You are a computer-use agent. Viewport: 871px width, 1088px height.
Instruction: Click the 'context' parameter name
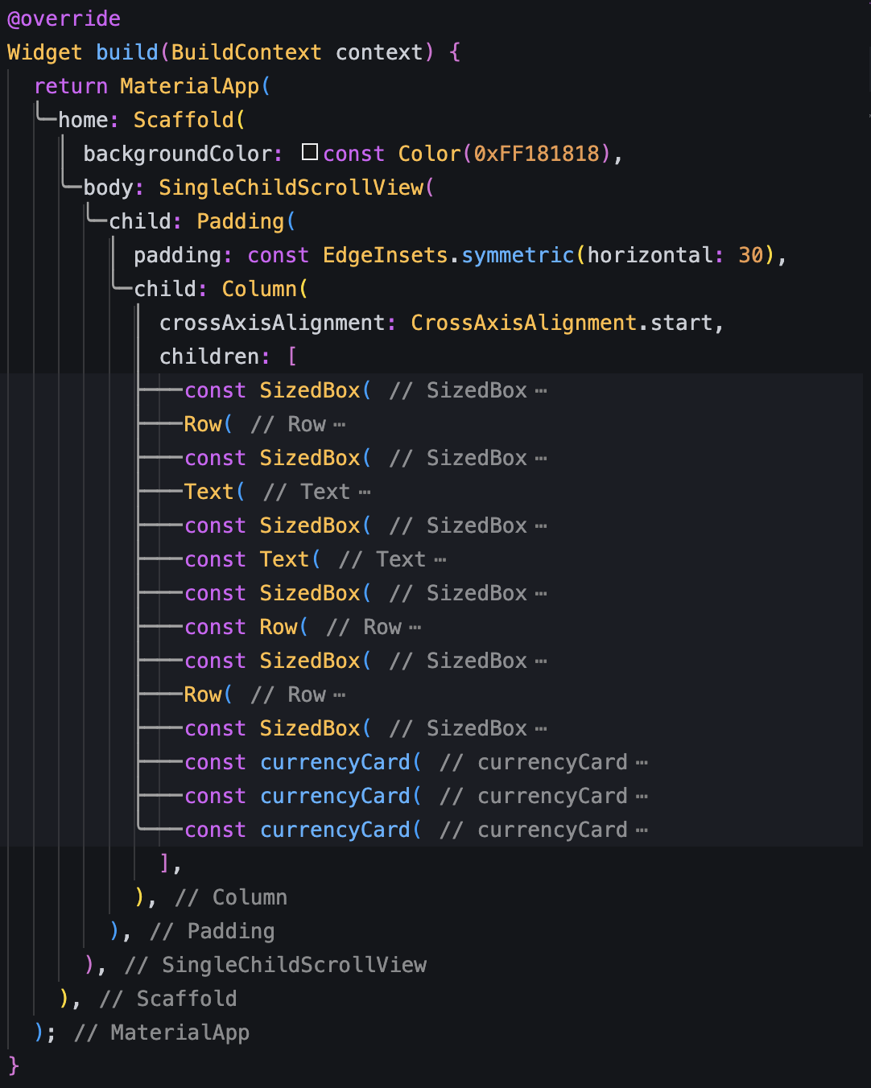point(379,52)
